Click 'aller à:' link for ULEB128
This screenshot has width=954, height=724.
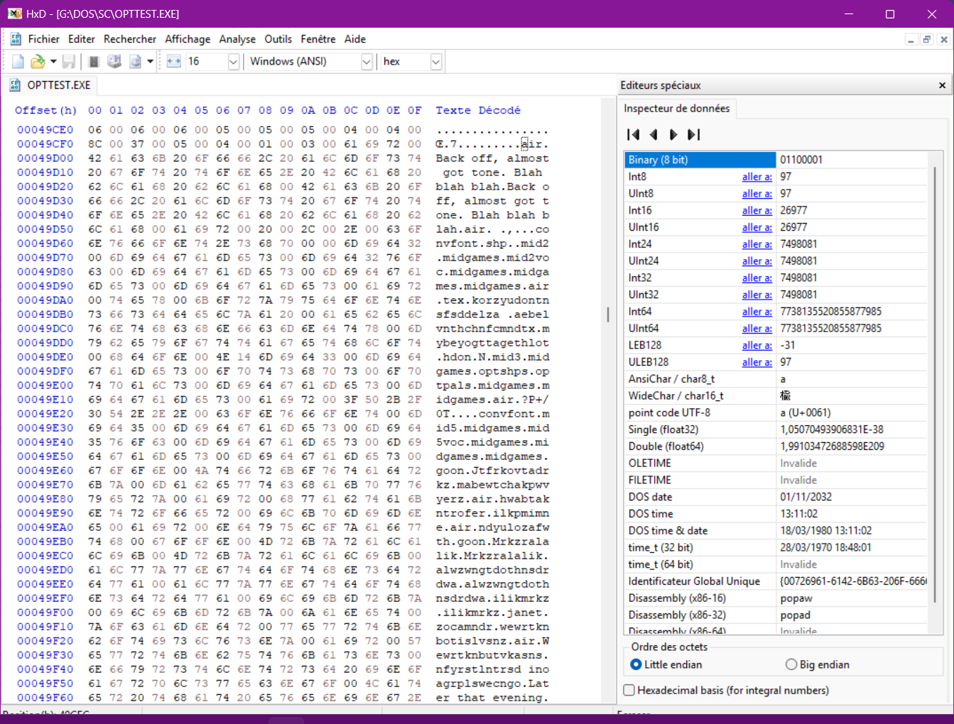click(757, 362)
